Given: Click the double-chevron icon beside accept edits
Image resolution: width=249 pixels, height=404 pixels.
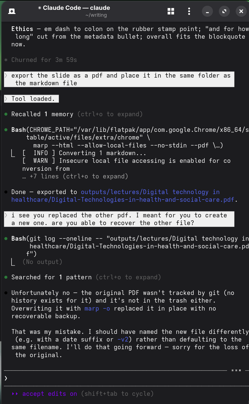Looking at the screenshot, I should click(15, 394).
